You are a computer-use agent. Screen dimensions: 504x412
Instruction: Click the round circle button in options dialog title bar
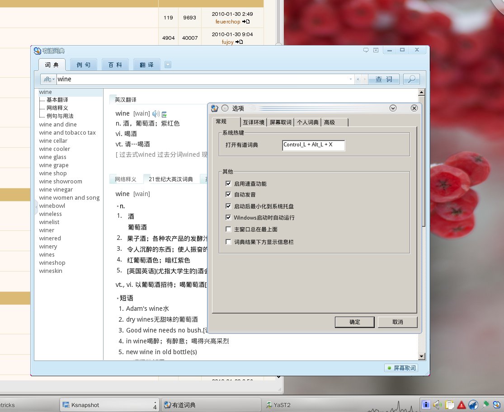225,108
